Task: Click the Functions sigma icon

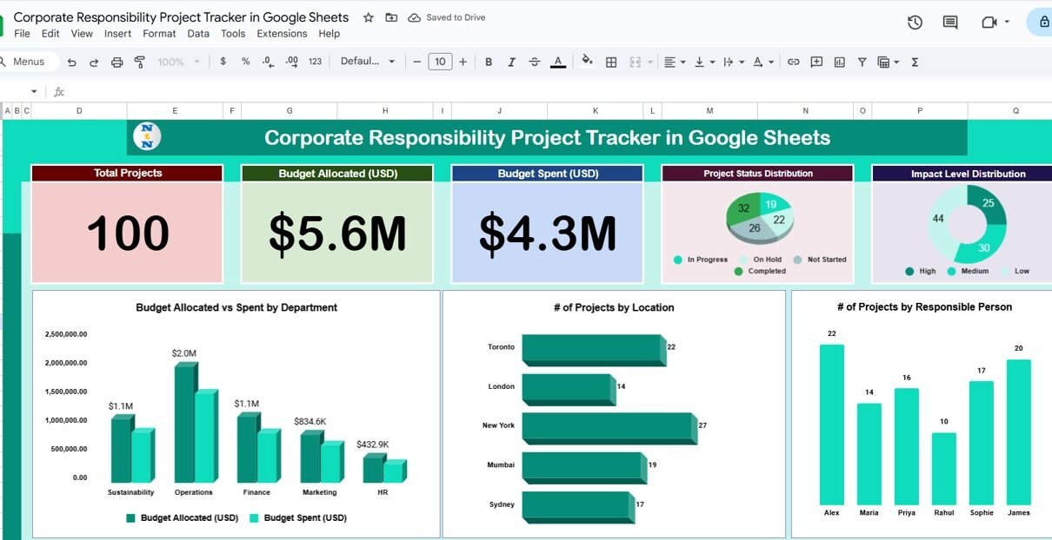Action: 915,62
